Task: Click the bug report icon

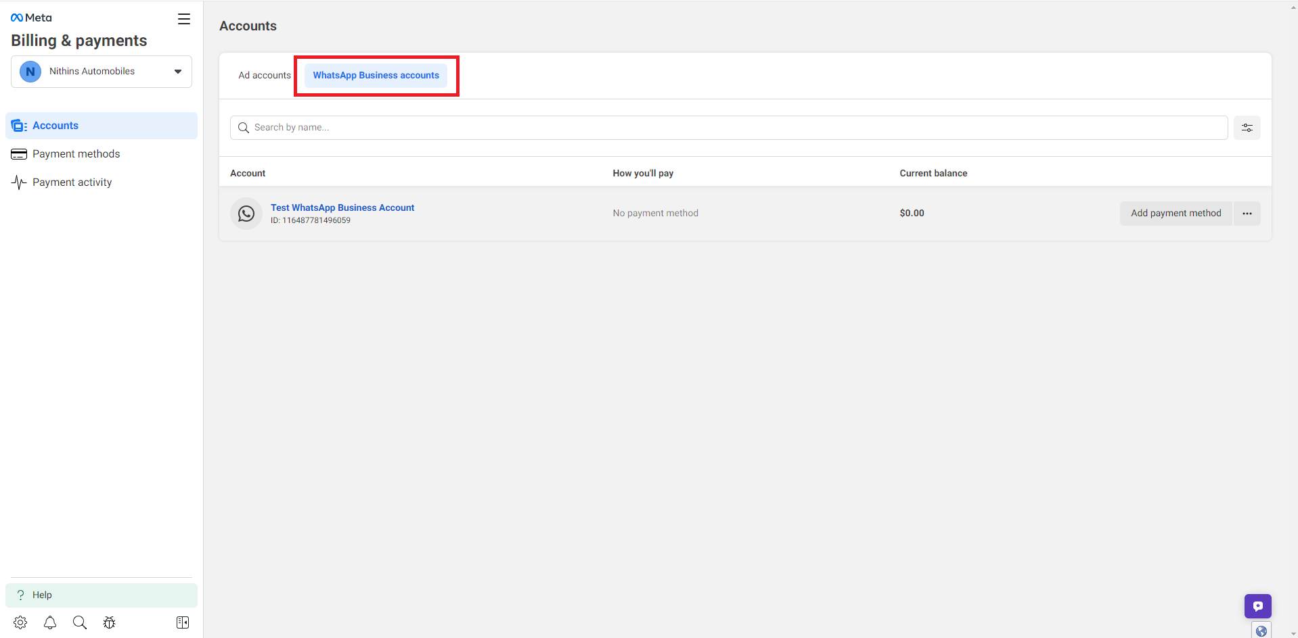Action: pos(110,622)
